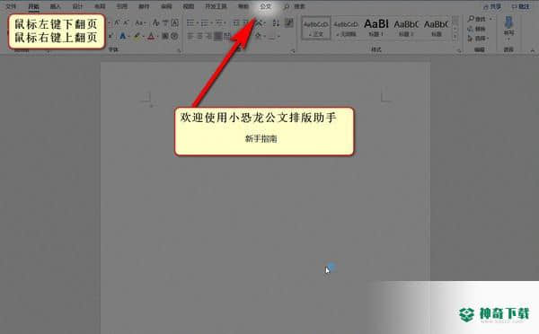The width and height of the screenshot is (539, 334).
Task: Apply the red font color
Action: 151,36
